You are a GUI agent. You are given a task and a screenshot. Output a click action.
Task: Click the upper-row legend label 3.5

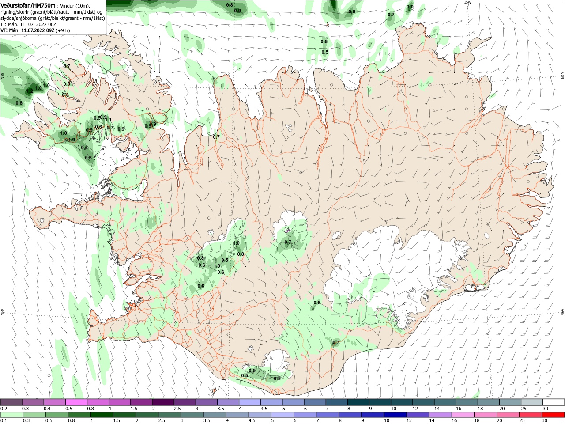pos(221,409)
